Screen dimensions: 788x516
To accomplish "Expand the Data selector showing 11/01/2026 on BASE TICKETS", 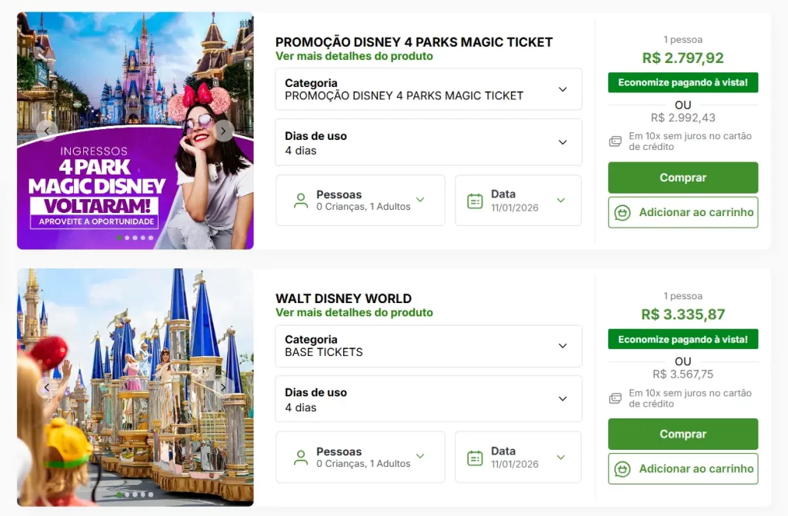I will [x=518, y=457].
